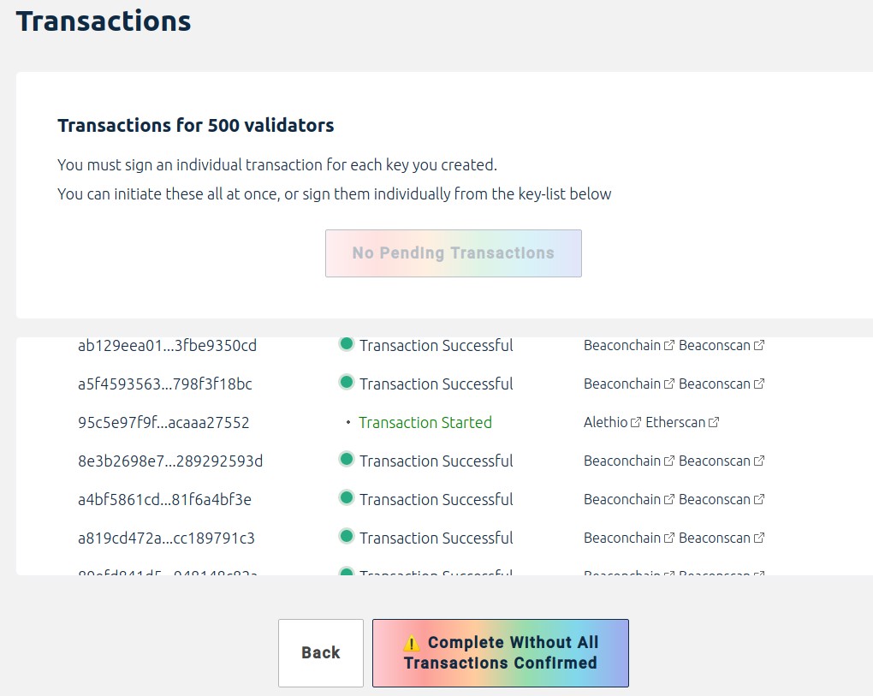Open the Beaconchain link on the a5f4593563 row
Image resolution: width=873 pixels, height=696 pixels.
click(622, 384)
